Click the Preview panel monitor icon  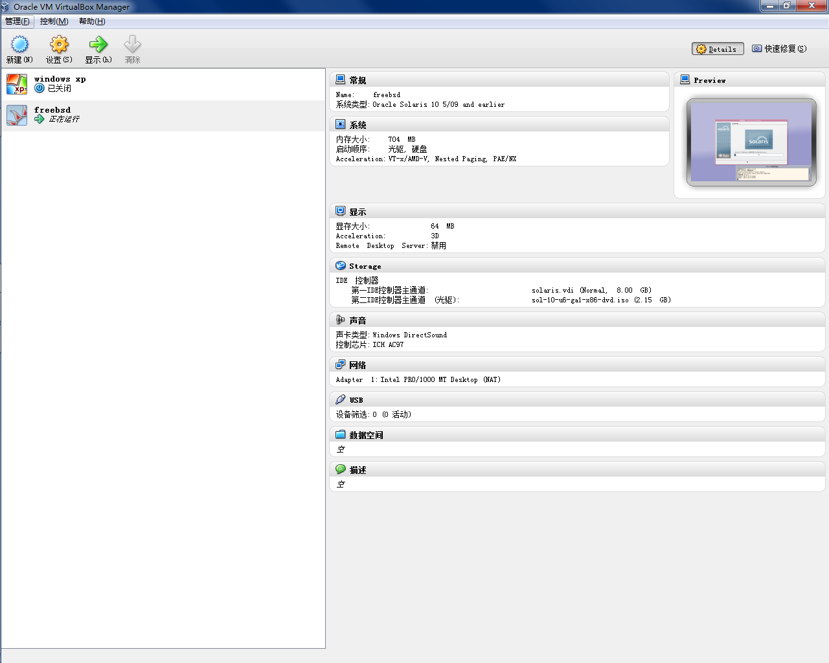pos(685,80)
